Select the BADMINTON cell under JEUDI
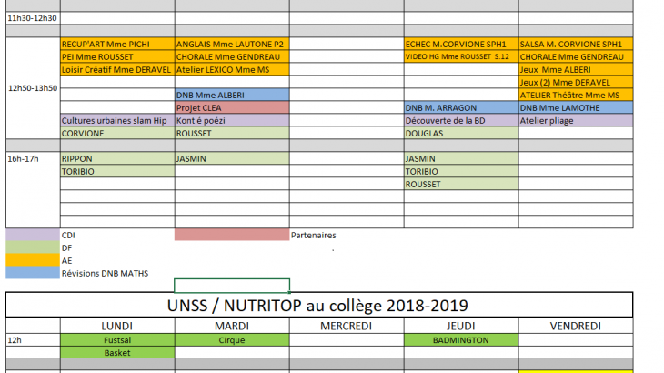Viewport: 664px width, 373px height. pos(461,340)
